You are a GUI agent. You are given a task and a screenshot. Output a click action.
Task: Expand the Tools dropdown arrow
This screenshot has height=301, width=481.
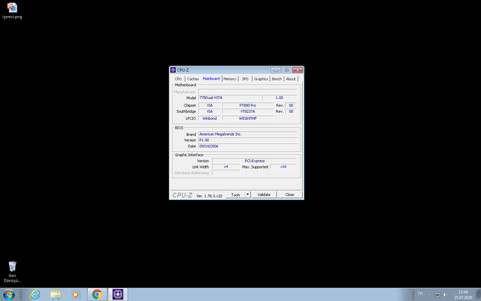click(247, 195)
